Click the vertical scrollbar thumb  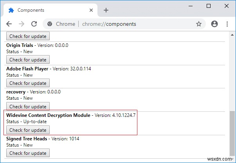[232, 134]
